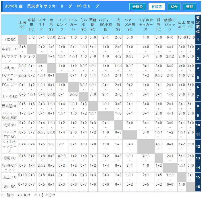202x198 pixels.
Task: Click the 2●5 result in the 中新田FC row
Action: coord(23,47)
